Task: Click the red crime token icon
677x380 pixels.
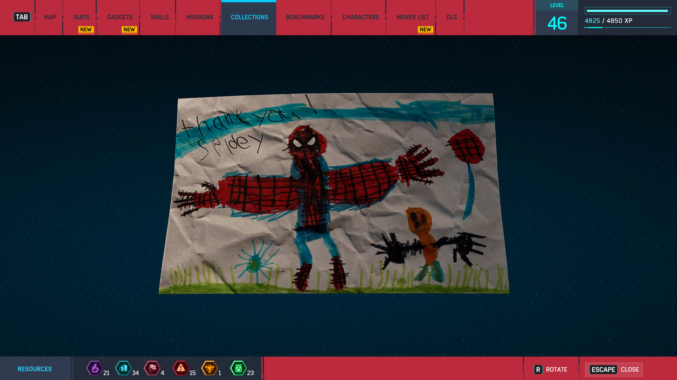Action: tap(181, 368)
